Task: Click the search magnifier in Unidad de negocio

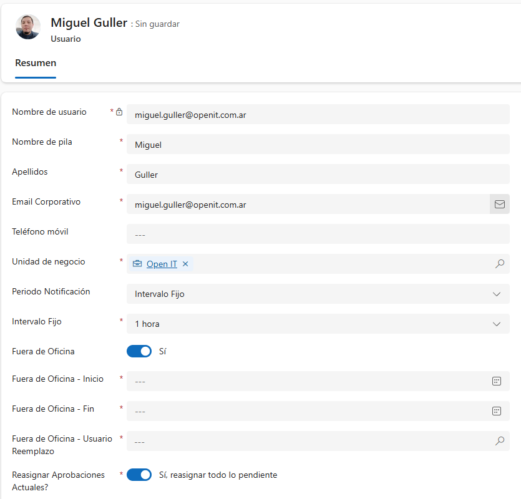Action: (499, 264)
